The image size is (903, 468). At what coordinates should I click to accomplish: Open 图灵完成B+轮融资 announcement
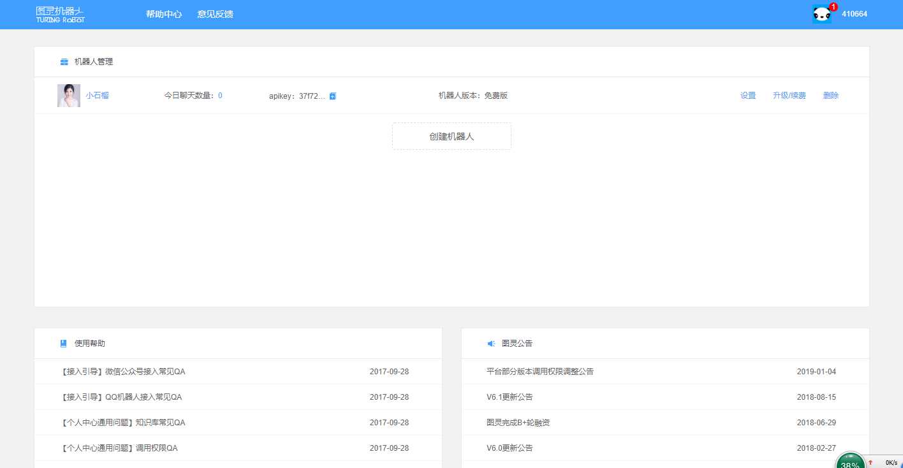(518, 423)
